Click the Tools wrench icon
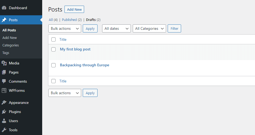 tap(4, 130)
